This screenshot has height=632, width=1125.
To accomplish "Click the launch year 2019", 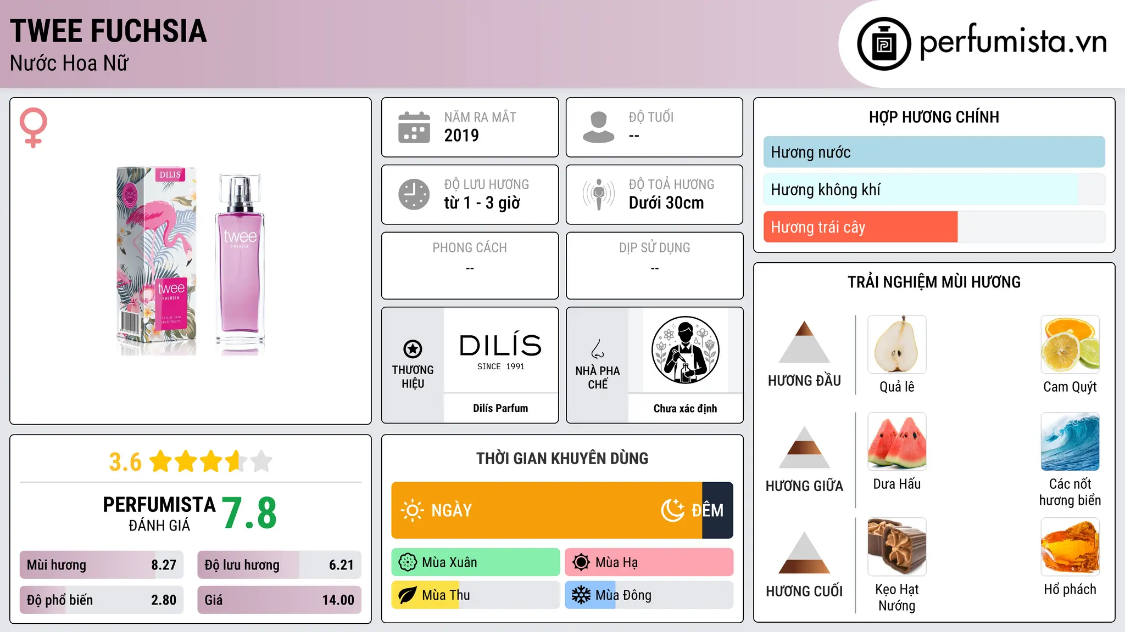I will (x=461, y=136).
